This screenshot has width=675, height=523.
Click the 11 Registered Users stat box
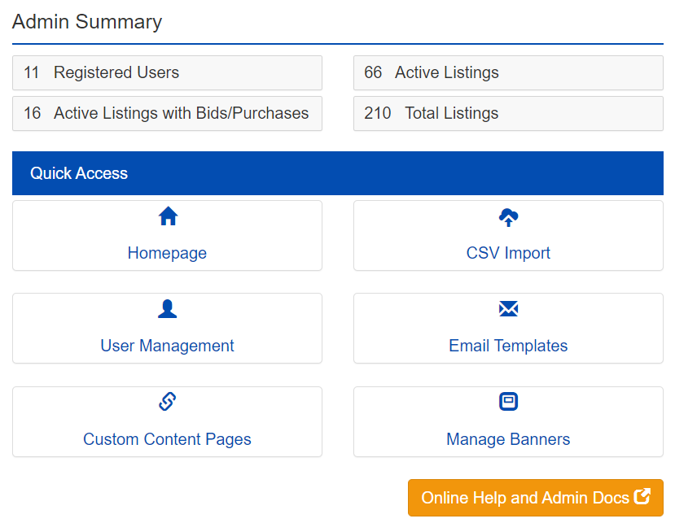pyautogui.click(x=167, y=72)
